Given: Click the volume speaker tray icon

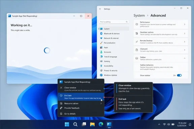Looking at the screenshot, I should [168, 124].
